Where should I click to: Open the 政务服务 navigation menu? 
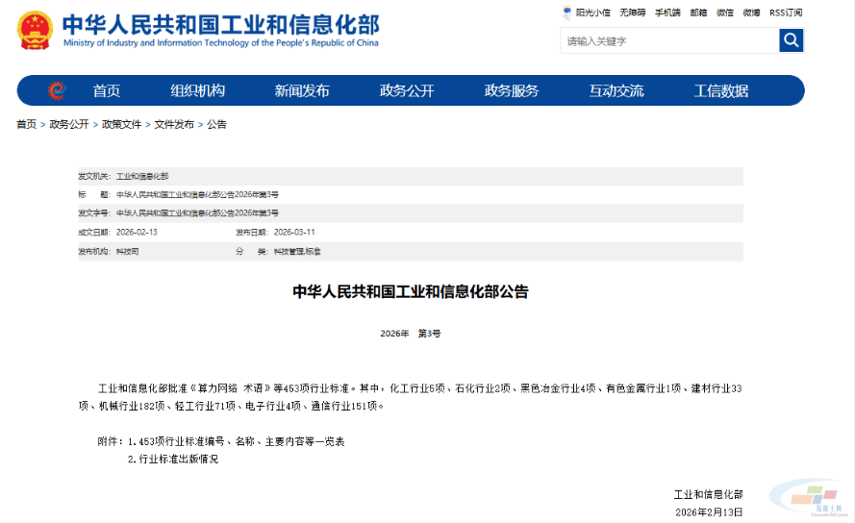click(x=512, y=91)
